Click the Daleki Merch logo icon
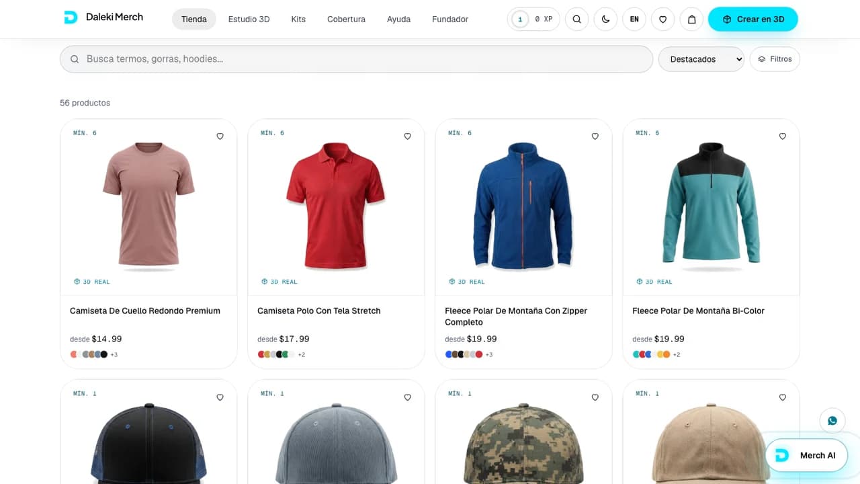Image resolution: width=860 pixels, height=484 pixels. [x=71, y=18]
